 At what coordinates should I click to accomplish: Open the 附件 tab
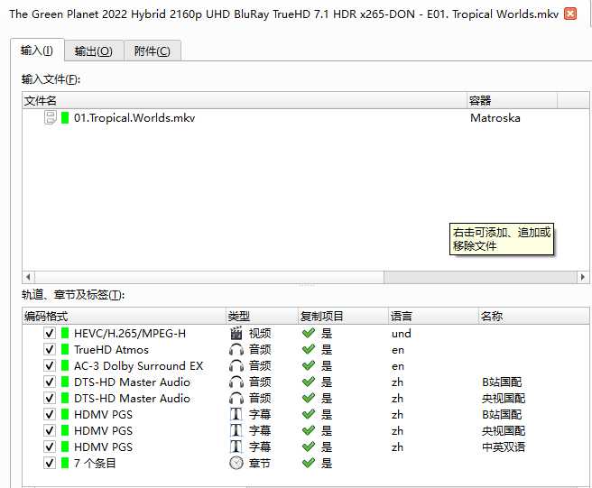click(x=152, y=51)
